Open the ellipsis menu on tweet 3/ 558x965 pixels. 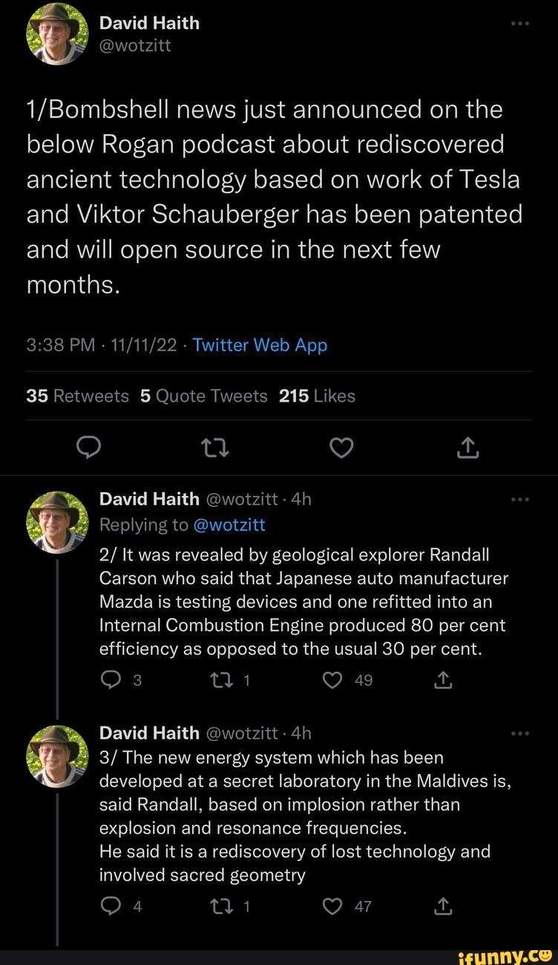[520, 733]
